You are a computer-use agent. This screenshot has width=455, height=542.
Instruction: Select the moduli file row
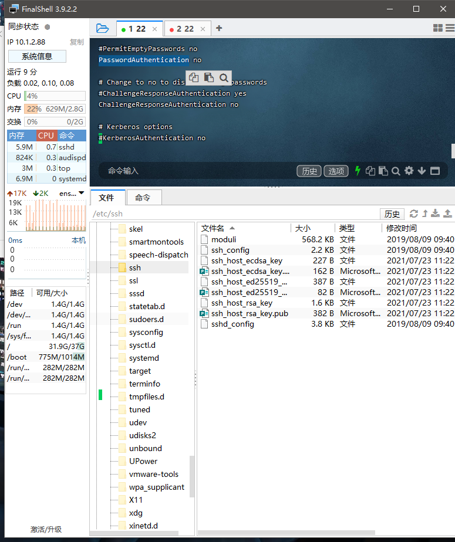[x=326, y=239]
